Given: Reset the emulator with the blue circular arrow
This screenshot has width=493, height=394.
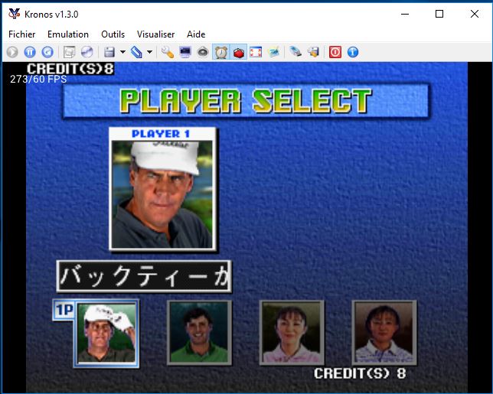Looking at the screenshot, I should [47, 52].
